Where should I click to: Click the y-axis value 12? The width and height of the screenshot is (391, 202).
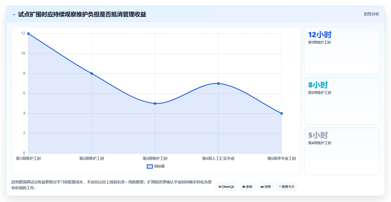pos(23,33)
